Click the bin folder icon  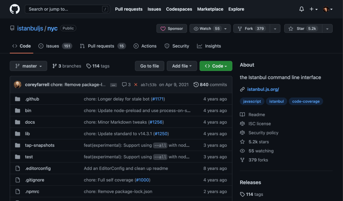pos(18,111)
